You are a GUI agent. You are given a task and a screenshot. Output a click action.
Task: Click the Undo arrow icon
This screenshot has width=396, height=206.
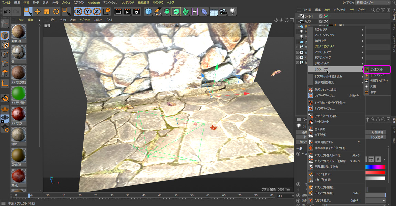(x=7, y=12)
